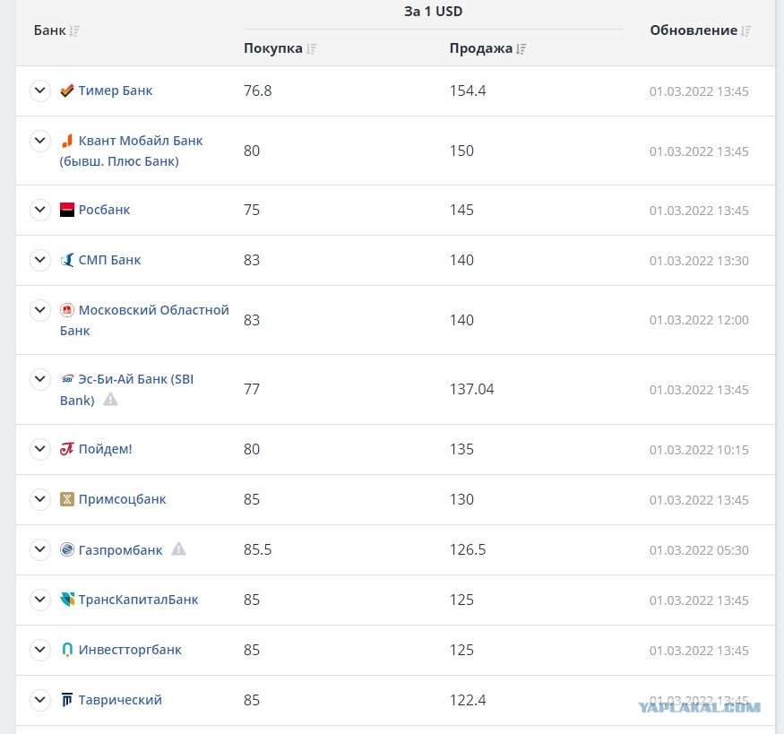This screenshot has height=734, width=784.
Task: Sort by Обновление using its sort icon
Action: coord(746,31)
